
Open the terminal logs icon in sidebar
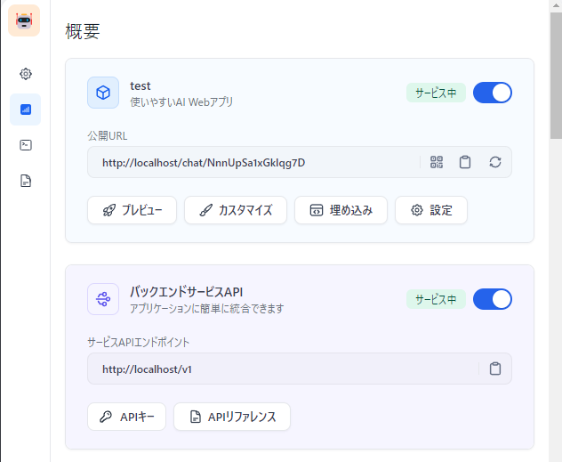26,145
